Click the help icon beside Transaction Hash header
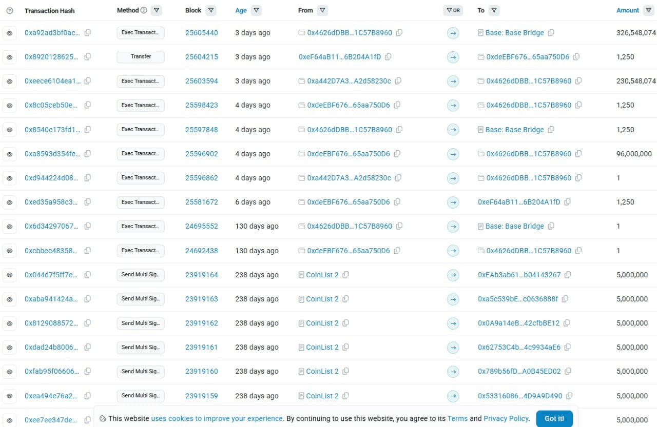 (x=9, y=10)
